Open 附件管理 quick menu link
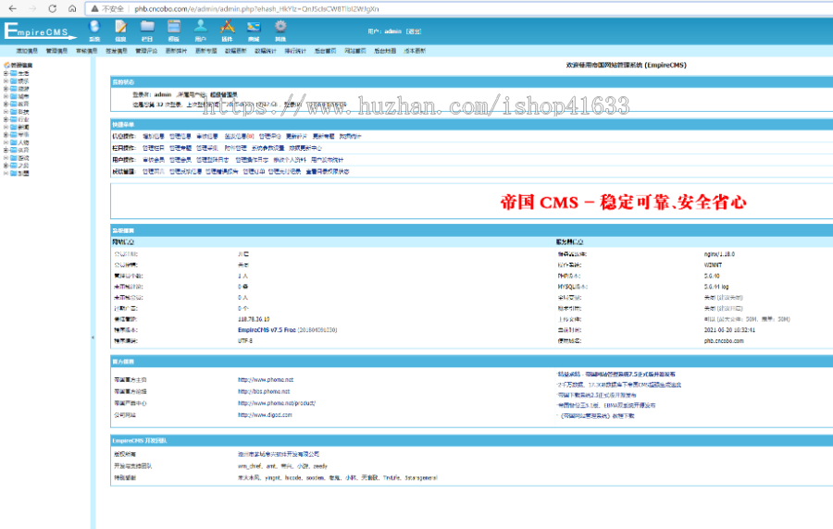Image resolution: width=833 pixels, height=529 pixels. [x=235, y=148]
